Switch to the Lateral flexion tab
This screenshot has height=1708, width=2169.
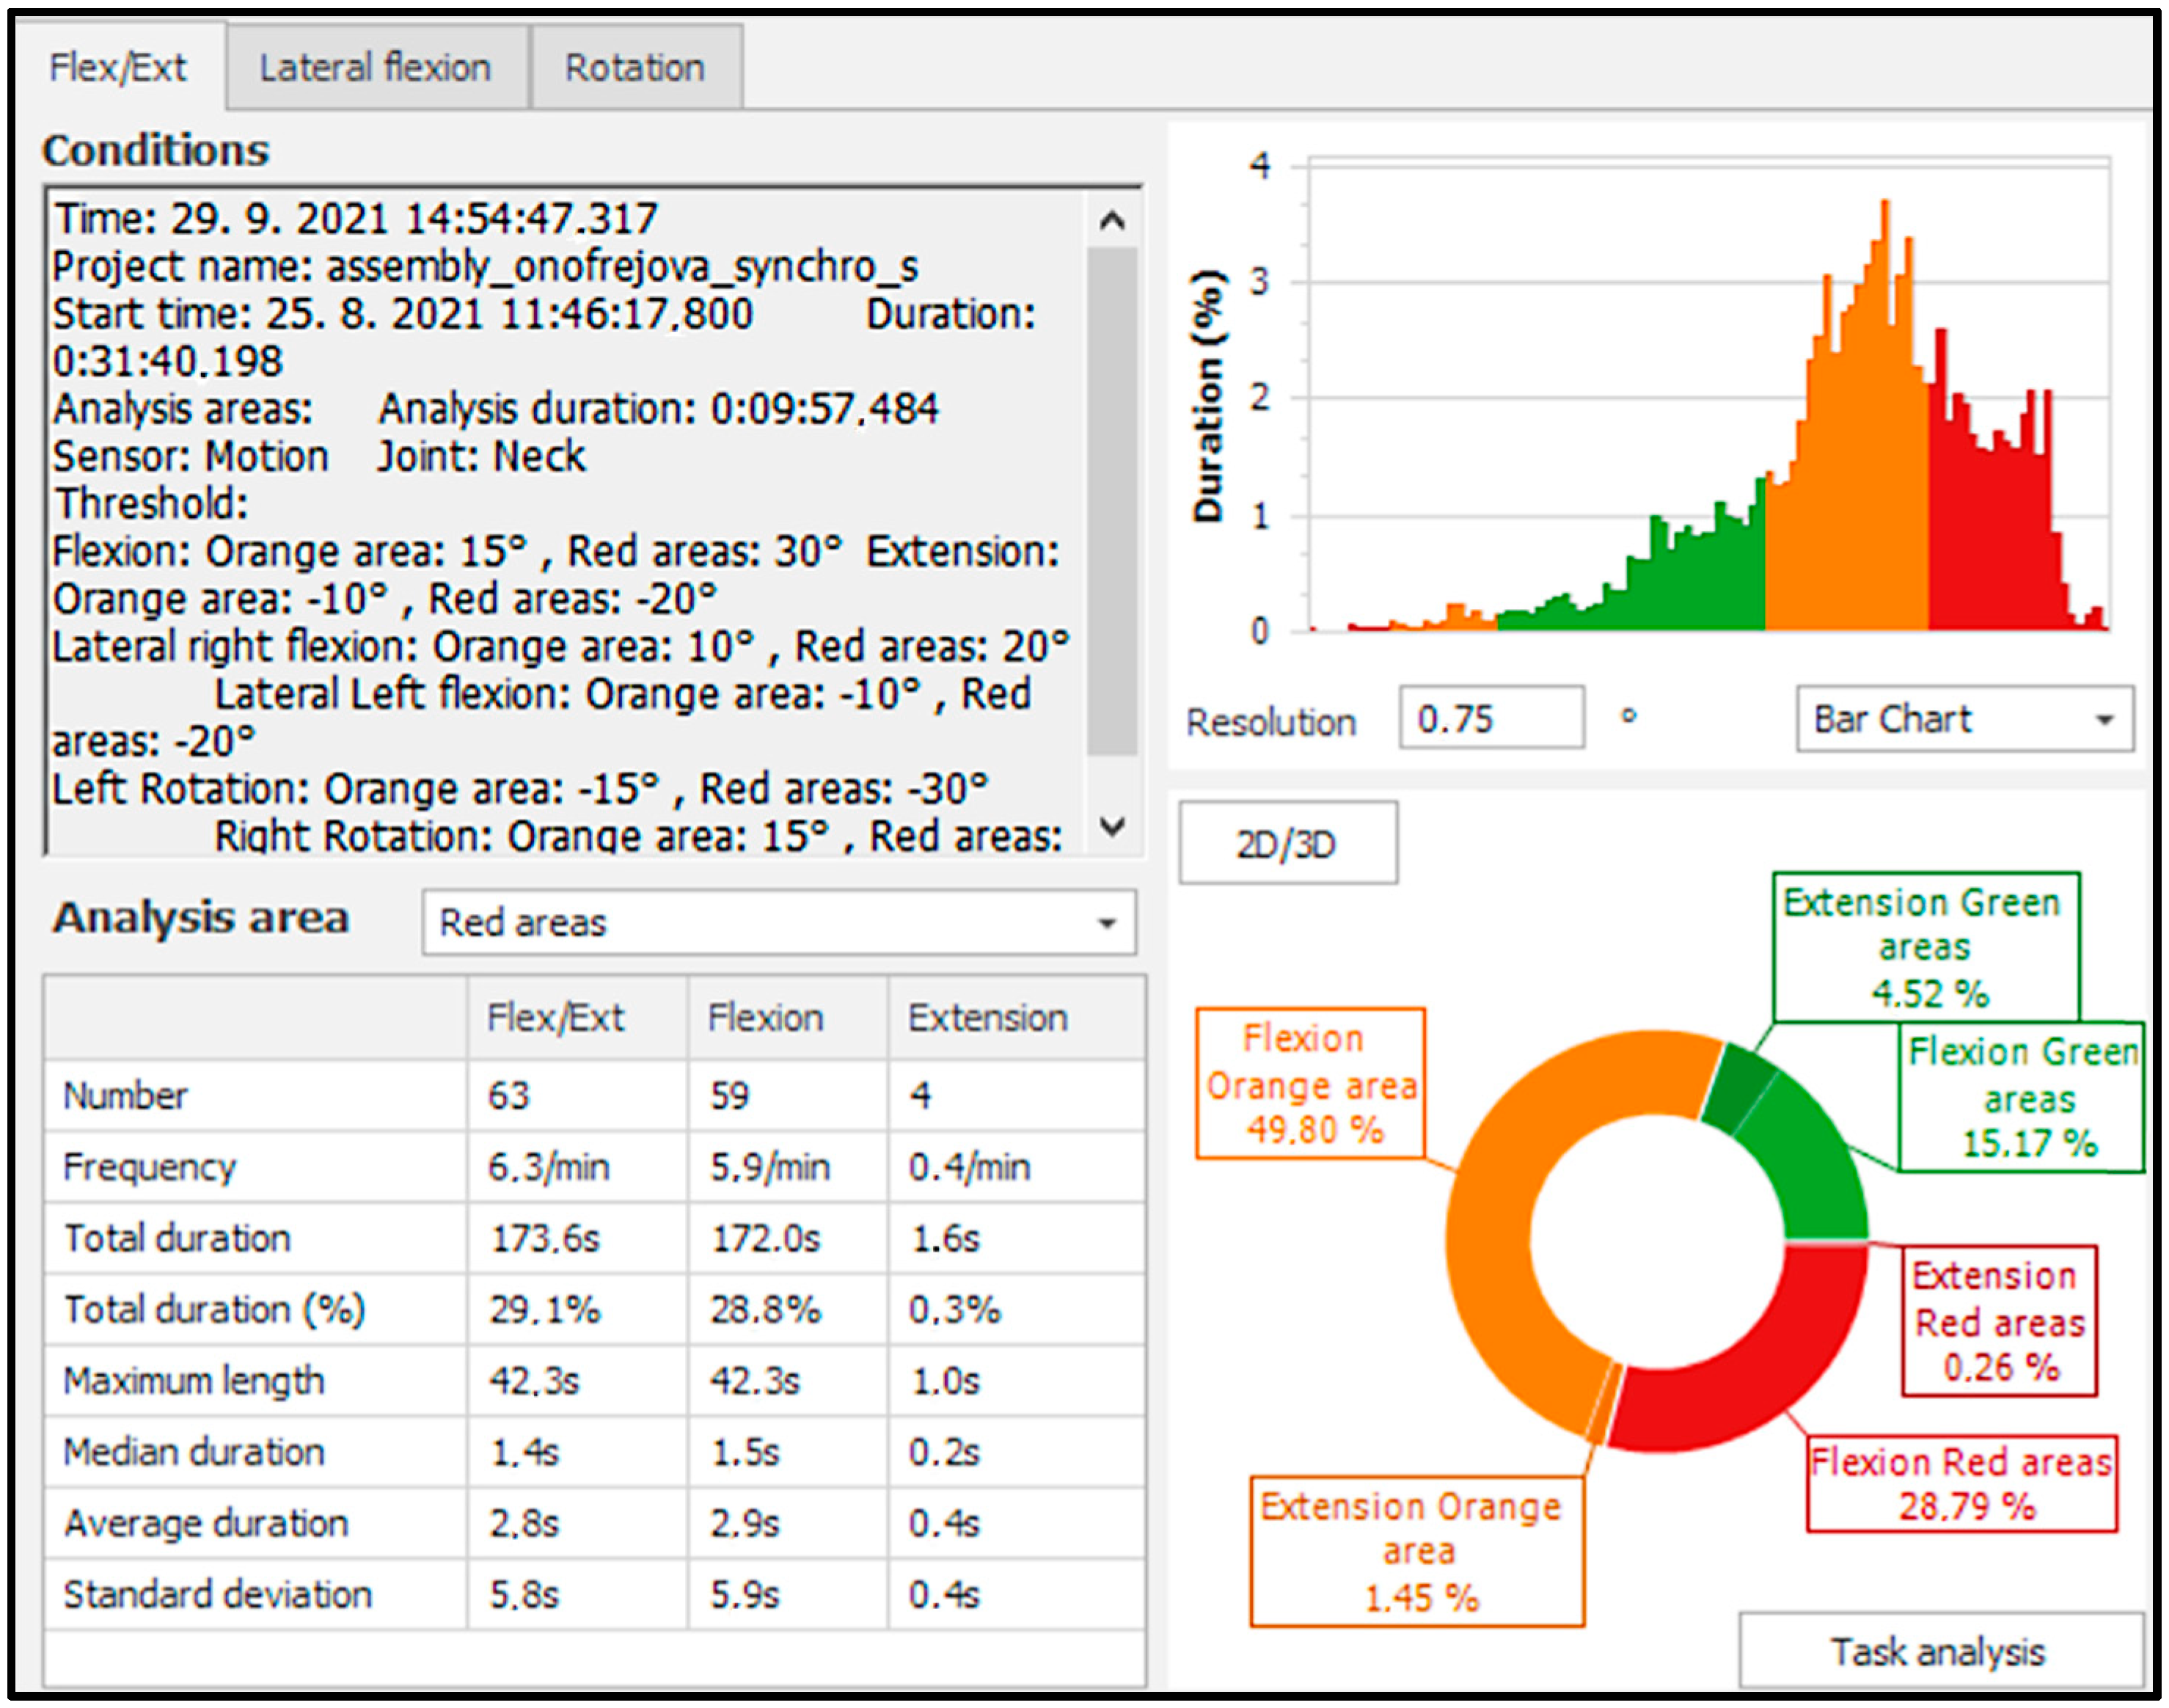point(376,68)
